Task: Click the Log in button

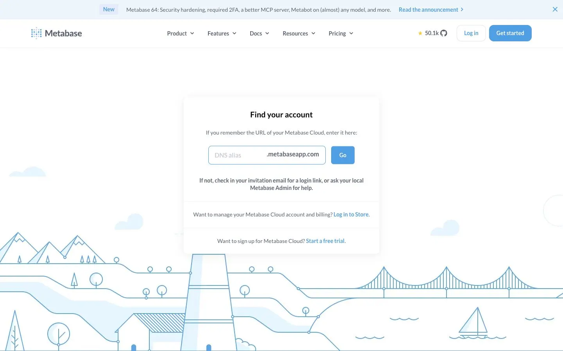Action: [471, 33]
